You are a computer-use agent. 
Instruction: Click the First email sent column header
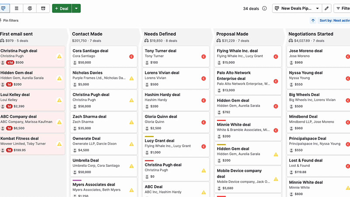click(16, 34)
